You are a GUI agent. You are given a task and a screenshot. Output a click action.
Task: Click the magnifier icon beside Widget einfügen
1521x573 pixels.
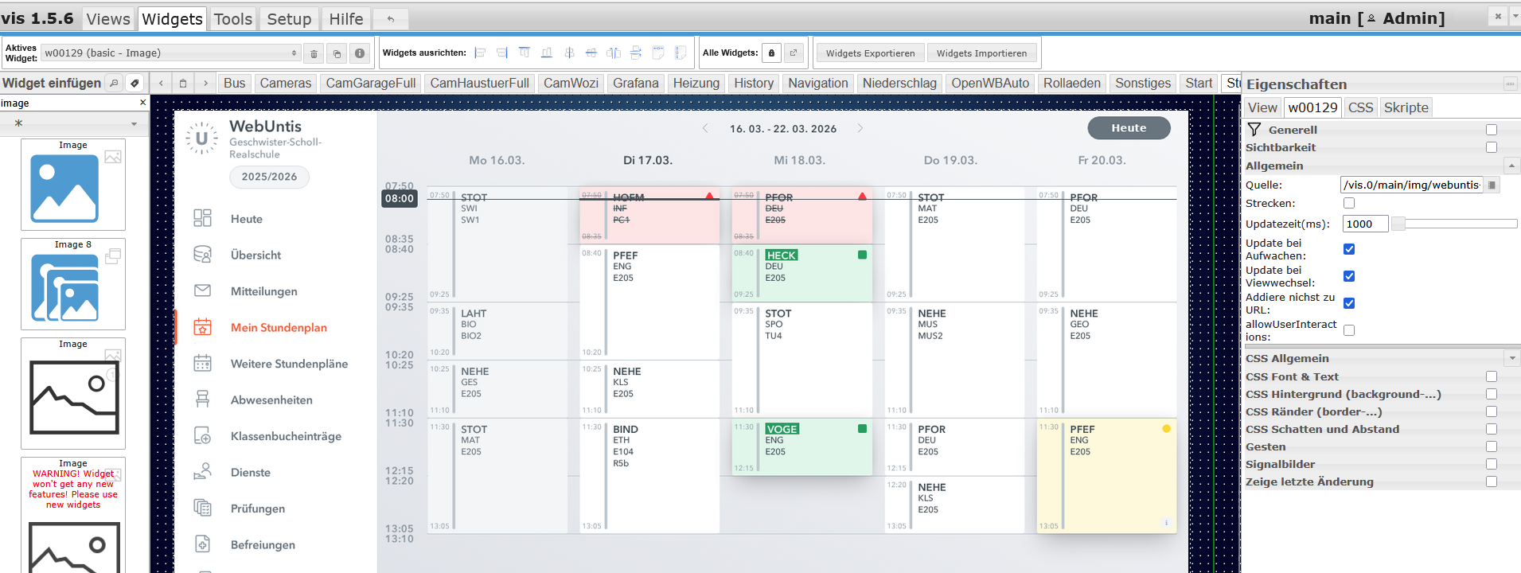pos(114,83)
